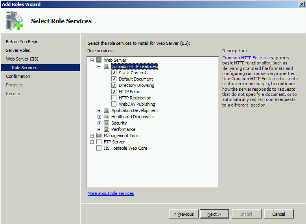Image resolution: width=306 pixels, height=224 pixels.
Task: Go to the Server Roles step
Action: (18, 50)
